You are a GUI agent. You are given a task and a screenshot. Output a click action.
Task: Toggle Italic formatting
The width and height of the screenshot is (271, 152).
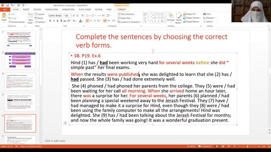click(x=54, y=21)
